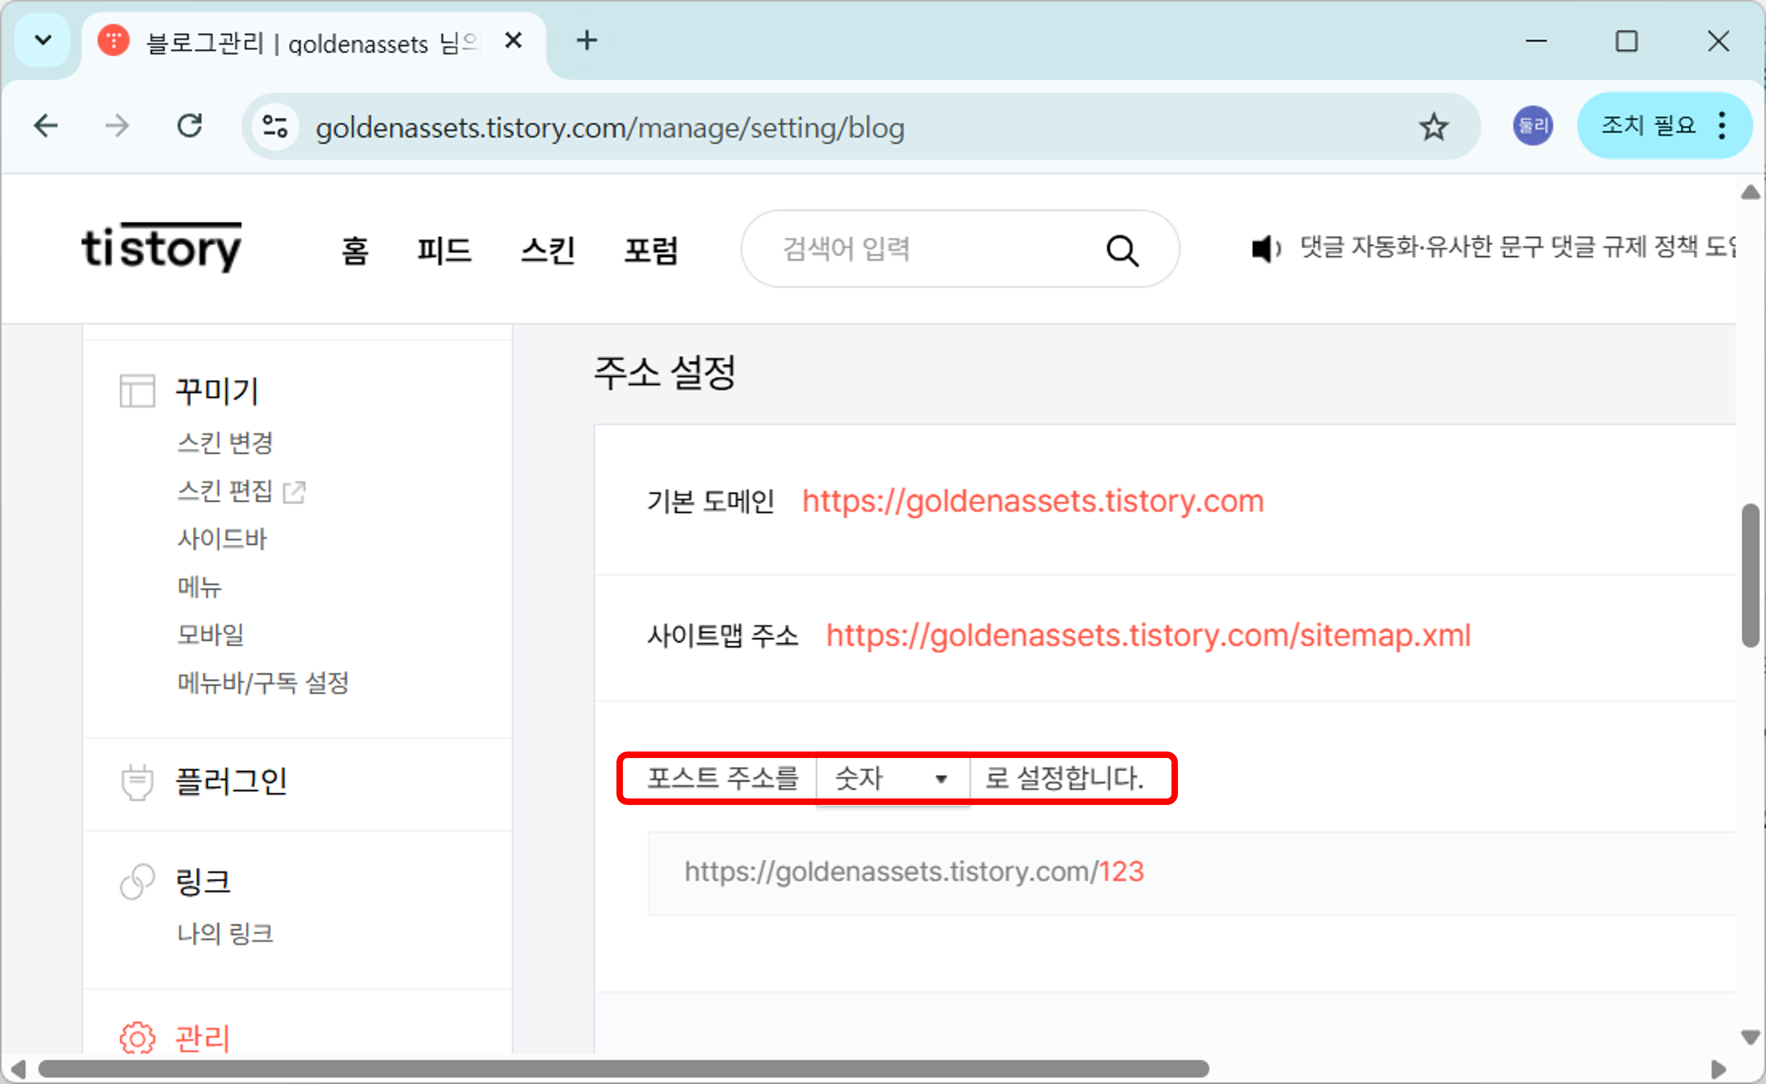Screen dimensions: 1766x1084
Task: Open the site information icon in address bar
Action: [x=274, y=127]
